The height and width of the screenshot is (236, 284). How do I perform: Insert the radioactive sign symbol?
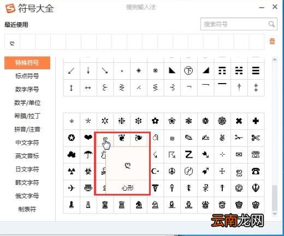(x=72, y=171)
